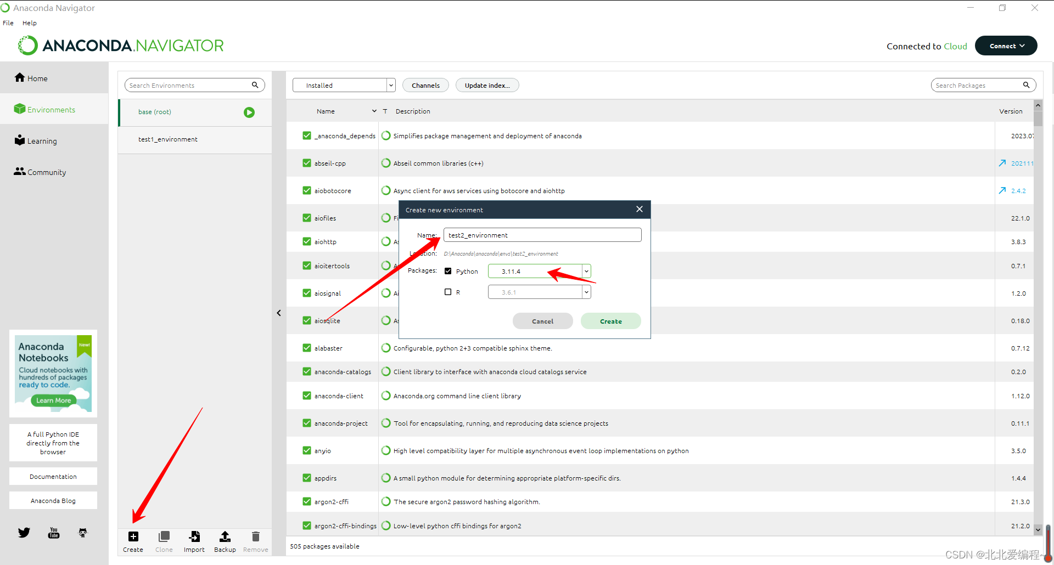
Task: Click scrollbar down arrow of package list
Action: 1038,530
